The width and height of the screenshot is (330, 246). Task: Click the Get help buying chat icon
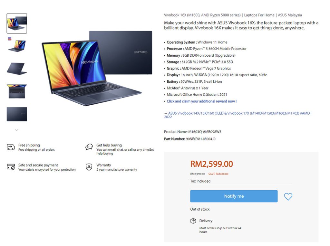(x=89, y=147)
